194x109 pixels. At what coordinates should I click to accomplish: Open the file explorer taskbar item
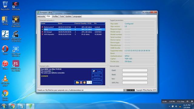[21, 106]
